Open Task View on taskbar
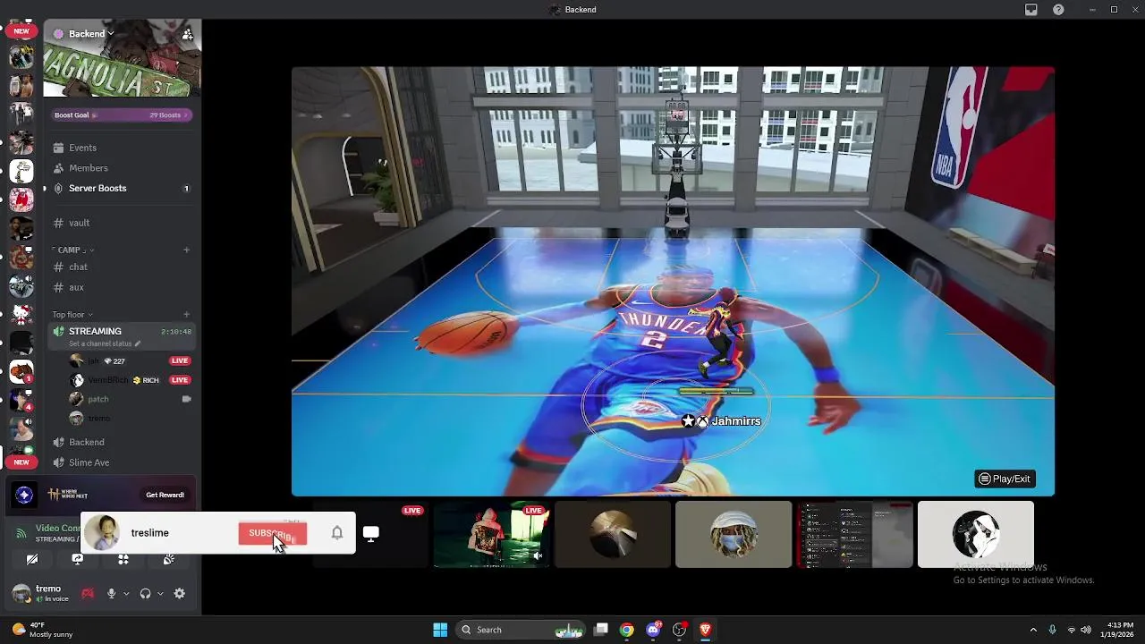This screenshot has width=1145, height=644. (602, 630)
